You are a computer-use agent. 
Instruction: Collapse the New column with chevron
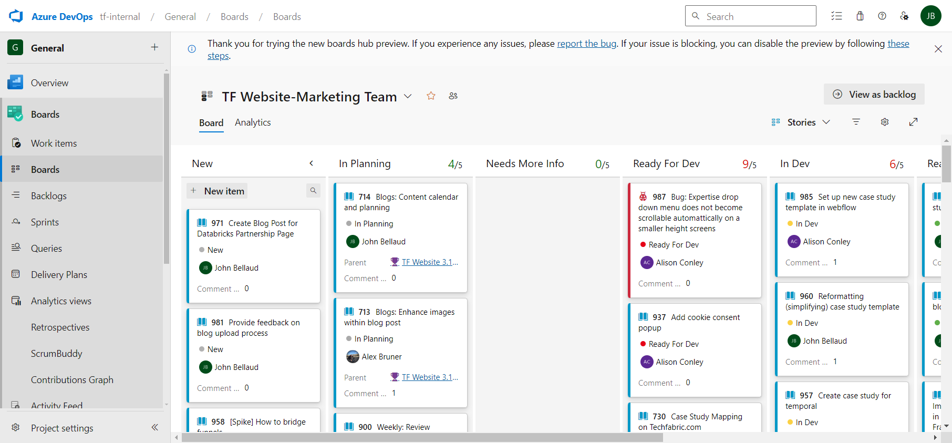pyautogui.click(x=311, y=163)
